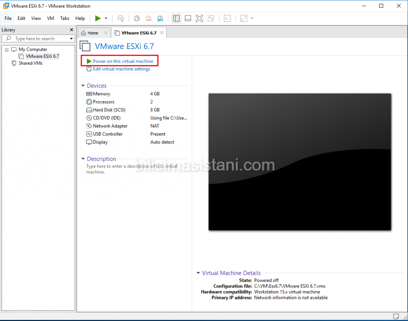Image resolution: width=408 pixels, height=321 pixels.
Task: Click the Auto detect display value
Action: pos(162,142)
